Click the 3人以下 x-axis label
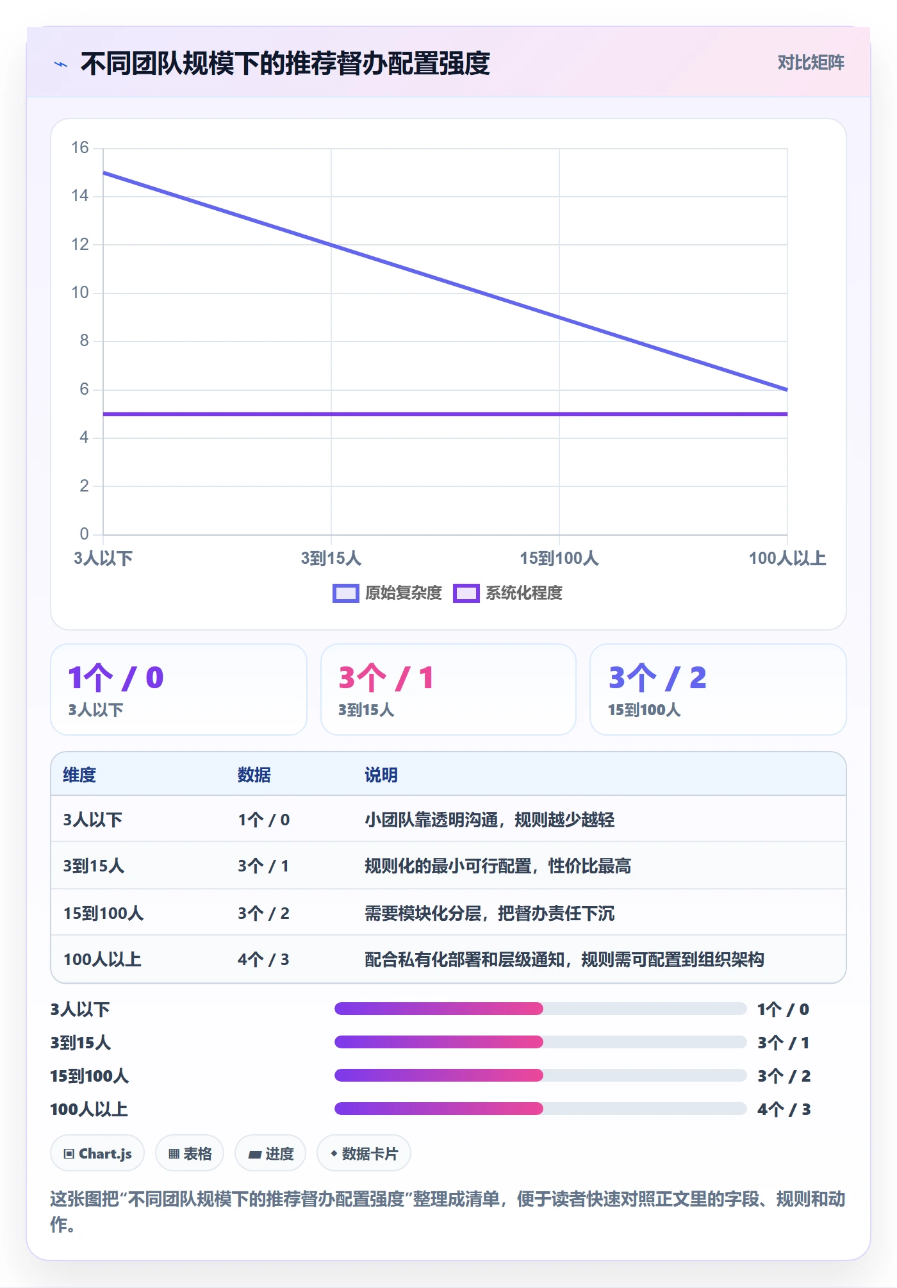 click(x=103, y=558)
